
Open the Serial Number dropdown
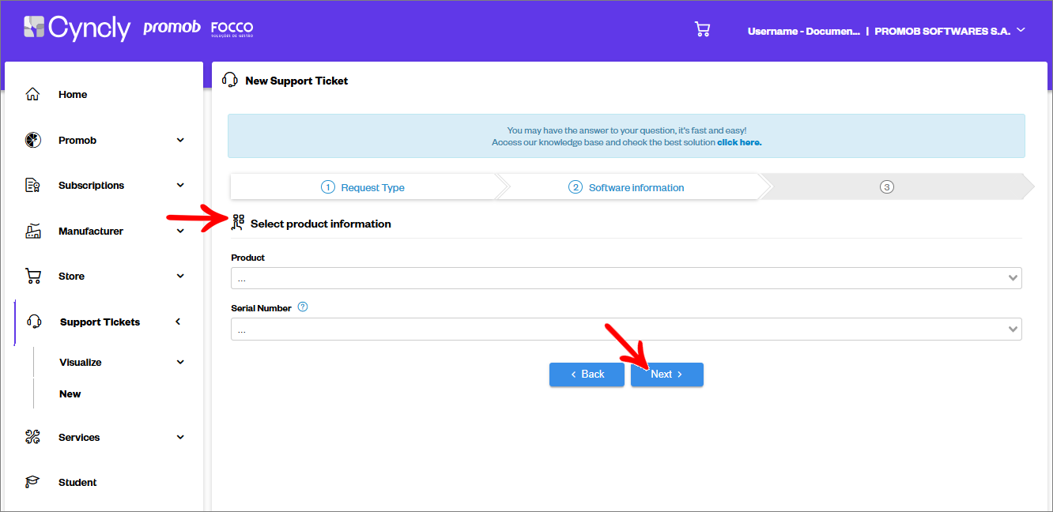coord(626,329)
